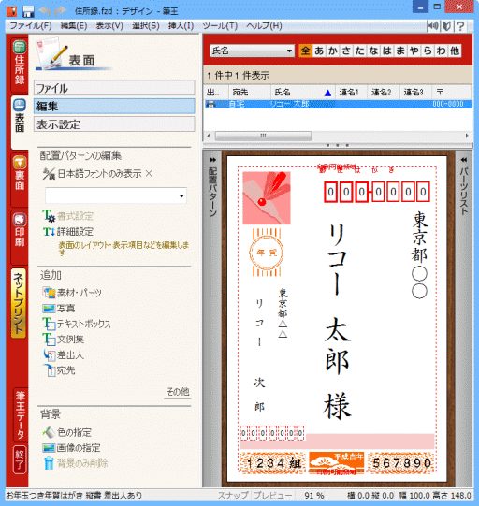Select the リコー 太郎 address row

339,104
